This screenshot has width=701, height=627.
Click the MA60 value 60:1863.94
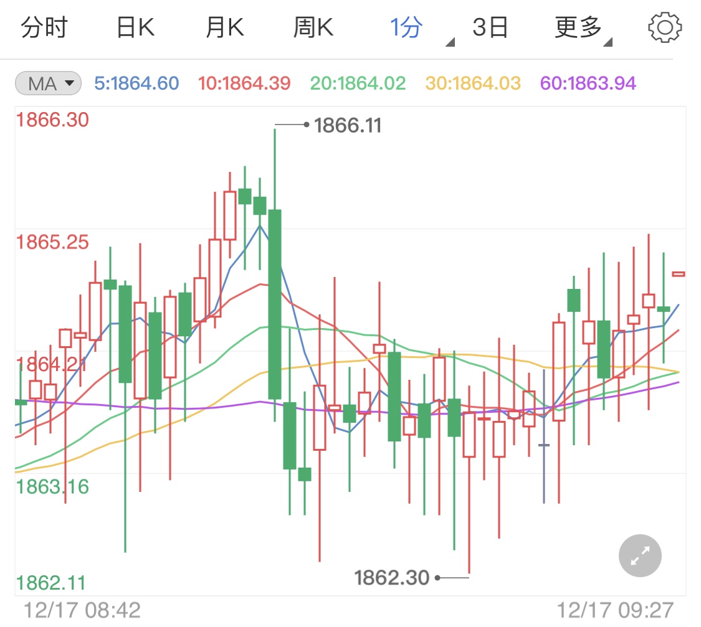588,83
